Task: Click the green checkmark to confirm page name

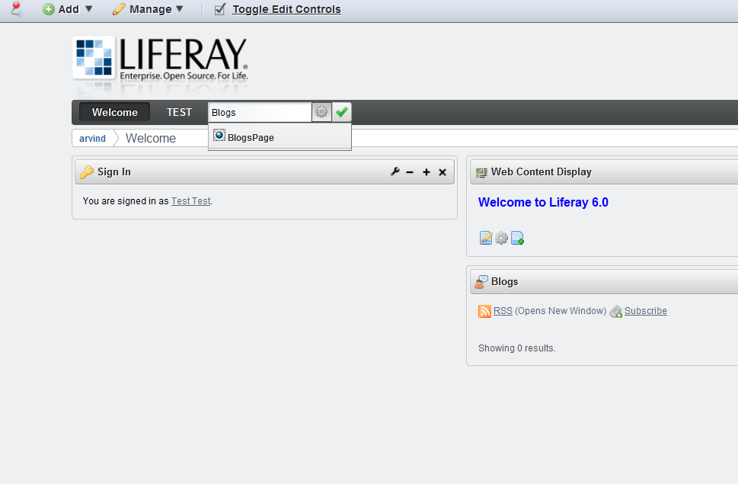Action: (x=341, y=112)
